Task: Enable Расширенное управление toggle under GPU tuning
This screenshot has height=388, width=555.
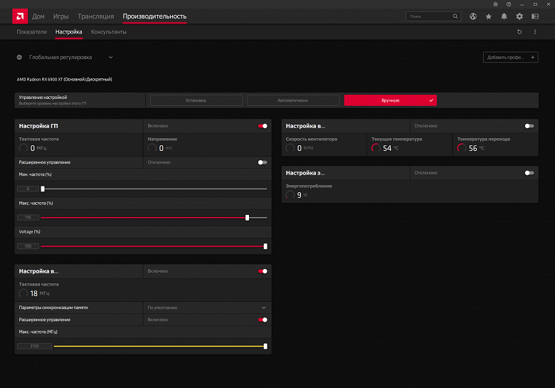Action: [263, 162]
